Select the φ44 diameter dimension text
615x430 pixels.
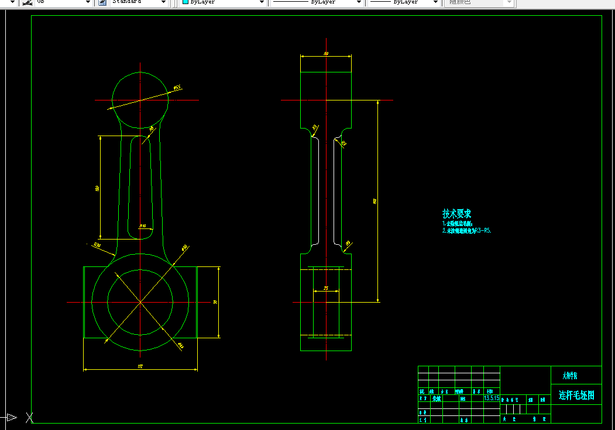pos(181,345)
